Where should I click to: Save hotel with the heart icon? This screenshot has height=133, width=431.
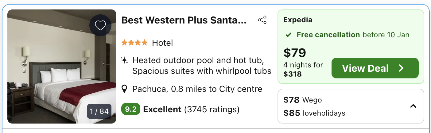pyautogui.click(x=100, y=25)
